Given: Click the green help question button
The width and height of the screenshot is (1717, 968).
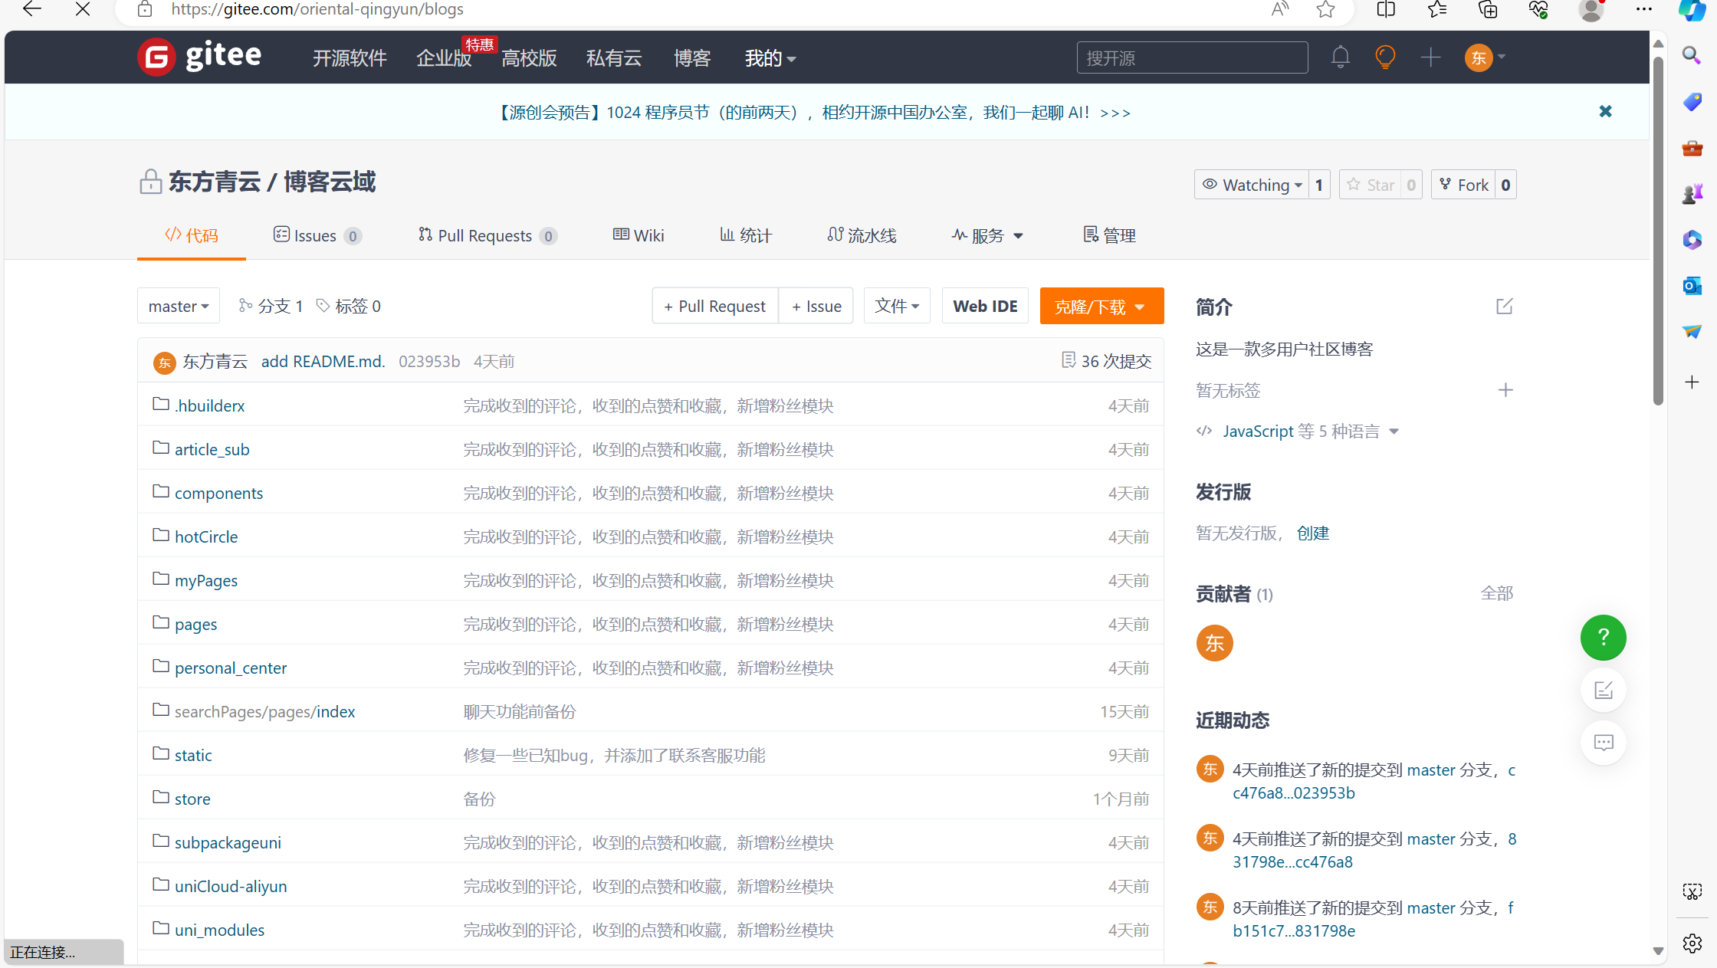Looking at the screenshot, I should [1603, 638].
